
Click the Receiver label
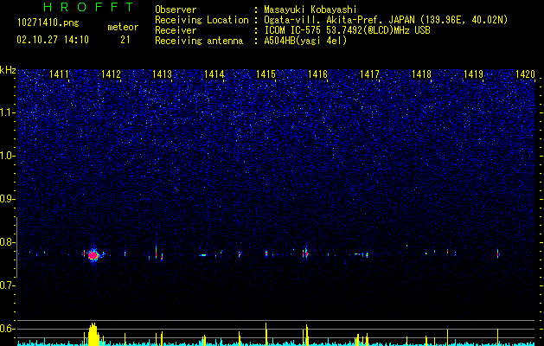pyautogui.click(x=176, y=30)
